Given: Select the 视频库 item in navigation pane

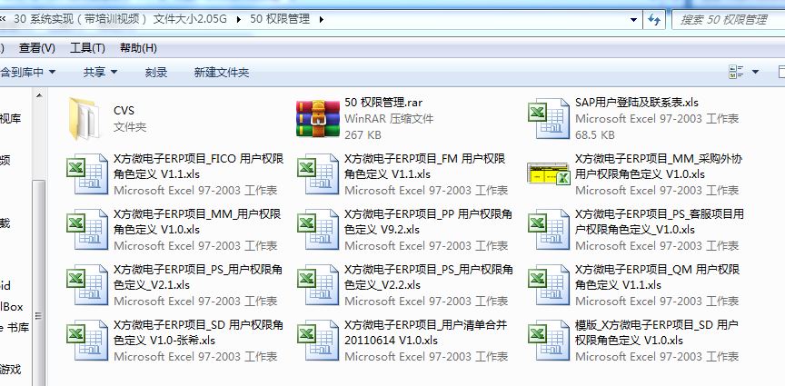Looking at the screenshot, I should [11, 119].
